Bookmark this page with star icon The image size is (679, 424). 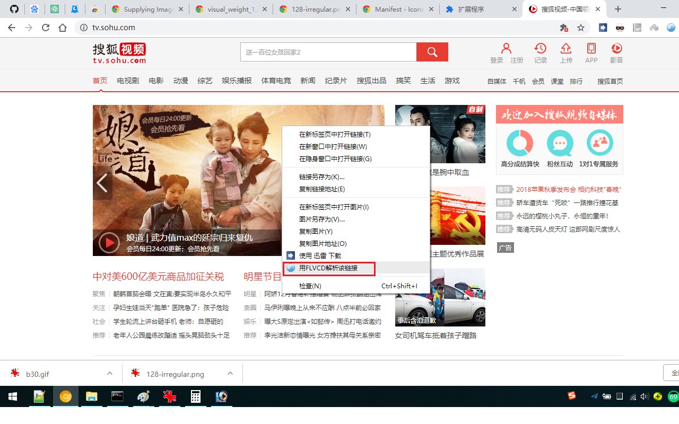click(581, 28)
